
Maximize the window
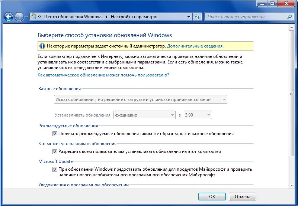pos(272,3)
